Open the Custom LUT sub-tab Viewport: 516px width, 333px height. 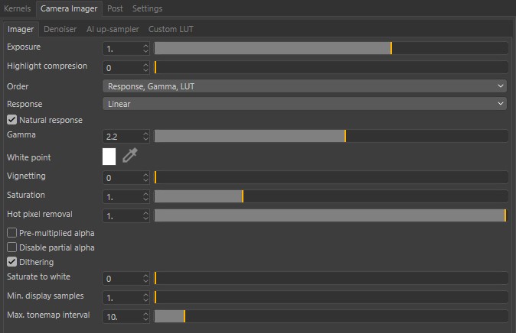click(x=172, y=30)
